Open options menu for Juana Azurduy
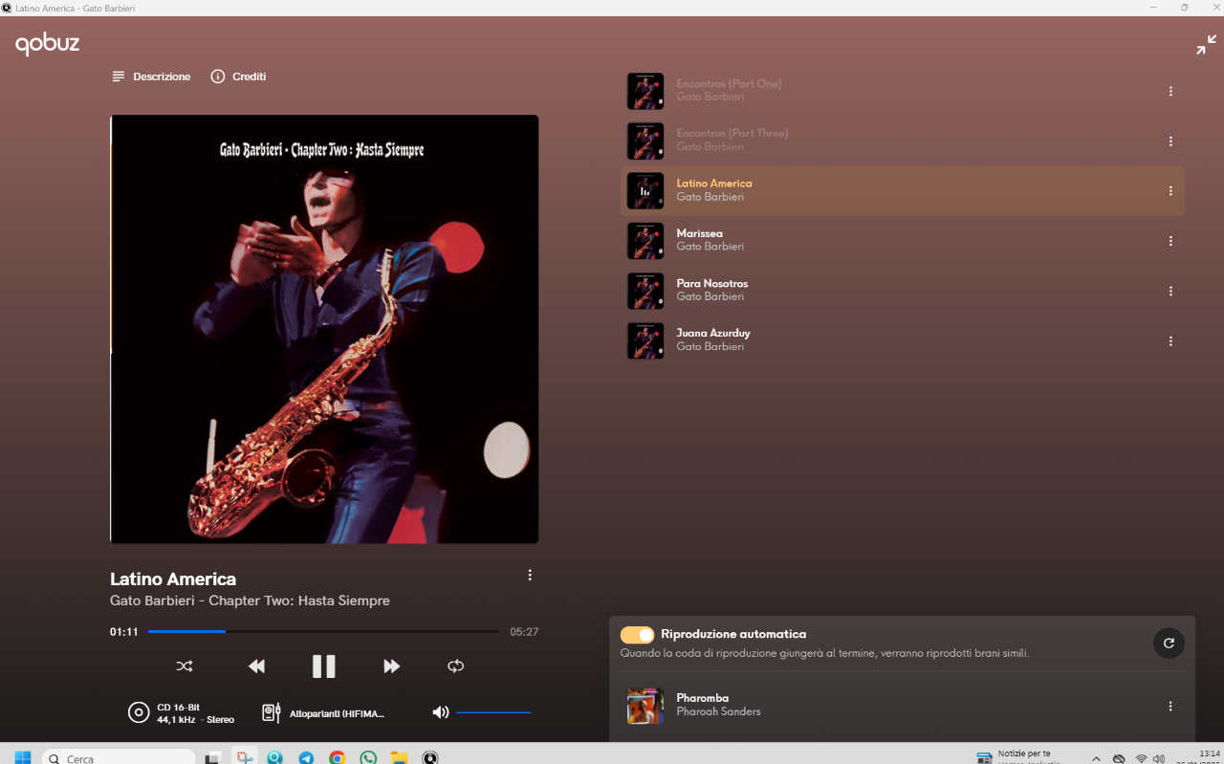This screenshot has height=764, width=1224. [x=1170, y=341]
